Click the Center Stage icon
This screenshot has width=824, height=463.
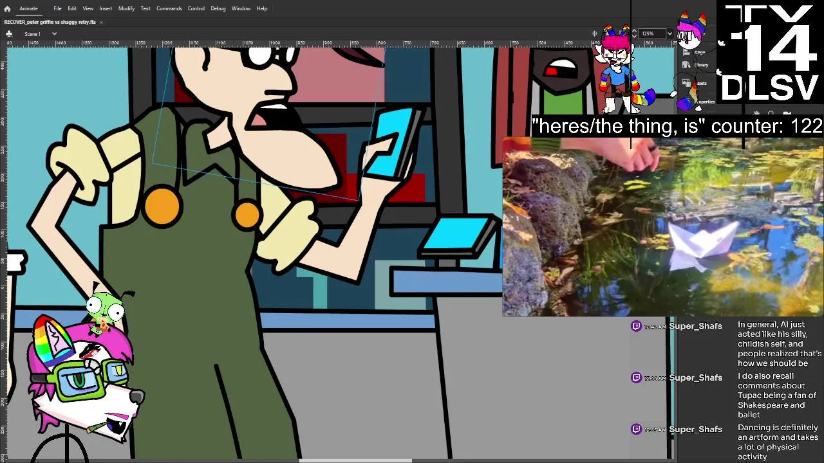[594, 33]
